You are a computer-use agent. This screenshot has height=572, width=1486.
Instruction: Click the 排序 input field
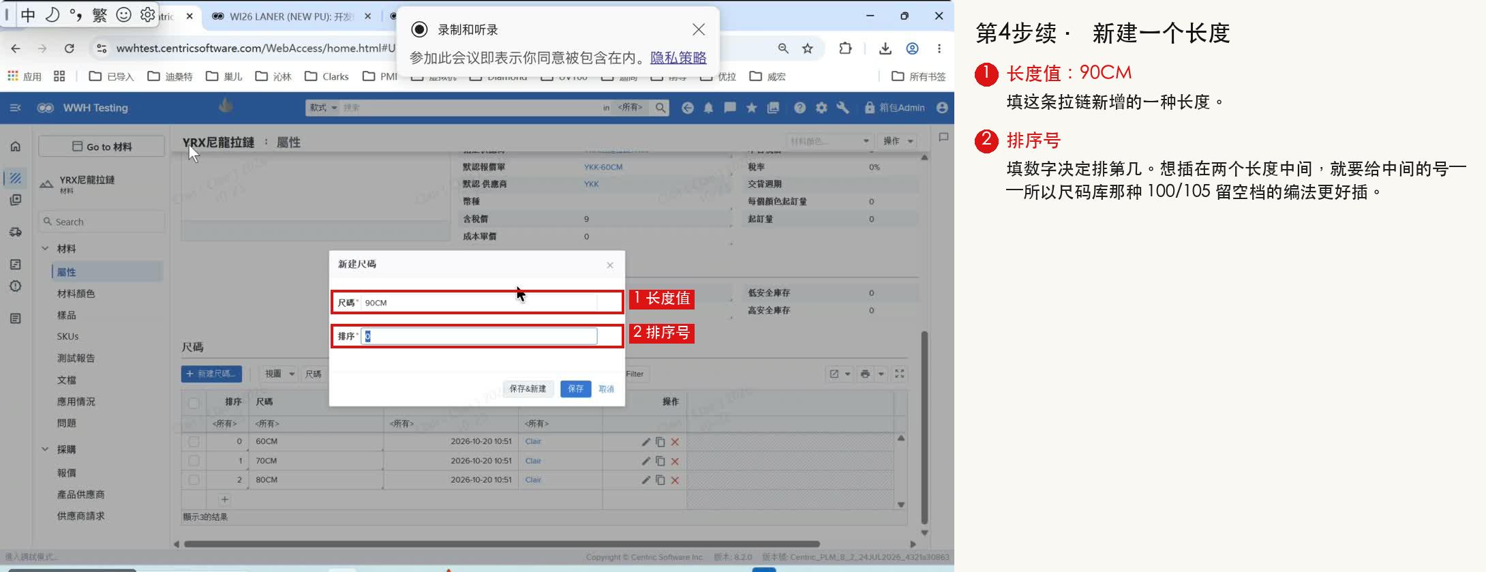tap(479, 336)
